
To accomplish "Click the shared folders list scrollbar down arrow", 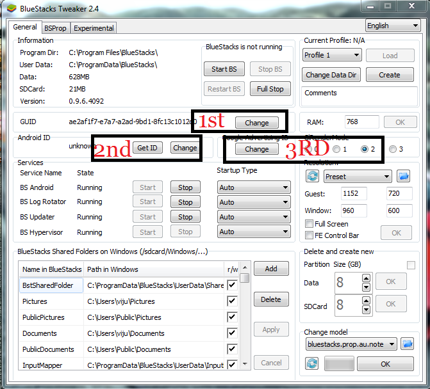I will point(245,364).
